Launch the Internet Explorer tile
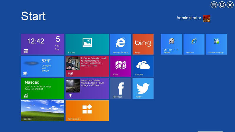235x132 pixels. point(121,44)
